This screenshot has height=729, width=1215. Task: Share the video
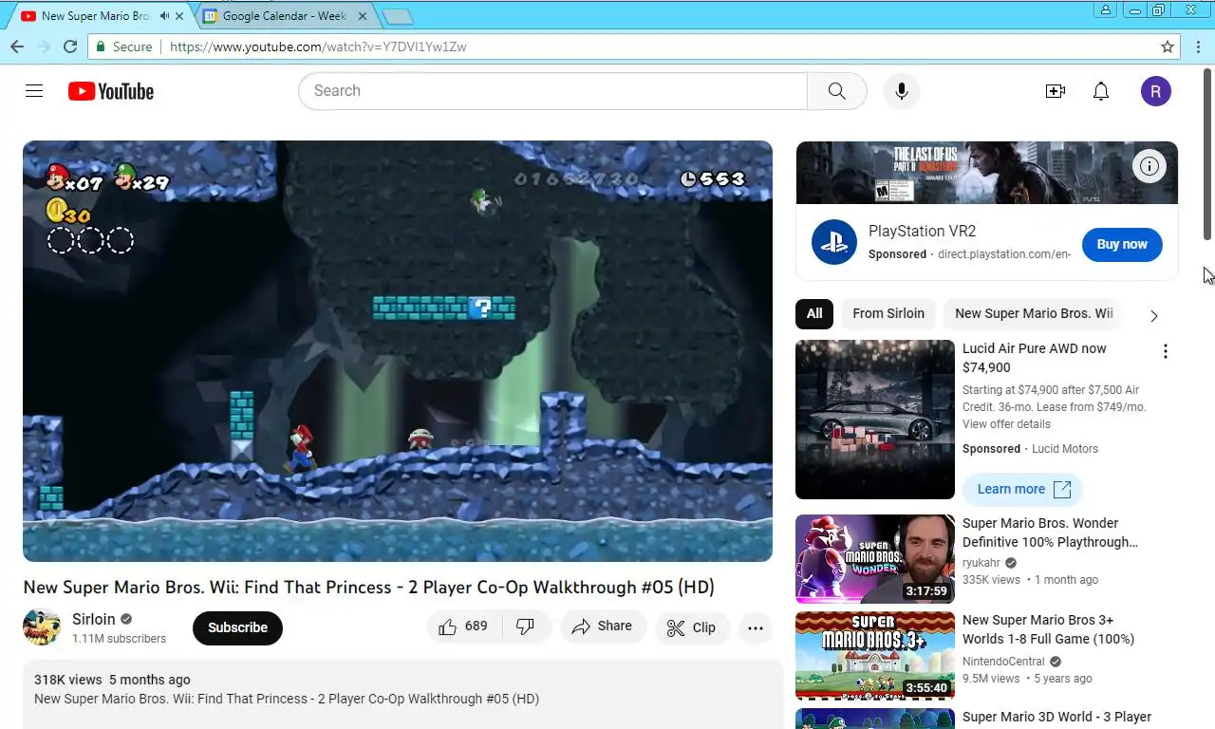tap(603, 626)
